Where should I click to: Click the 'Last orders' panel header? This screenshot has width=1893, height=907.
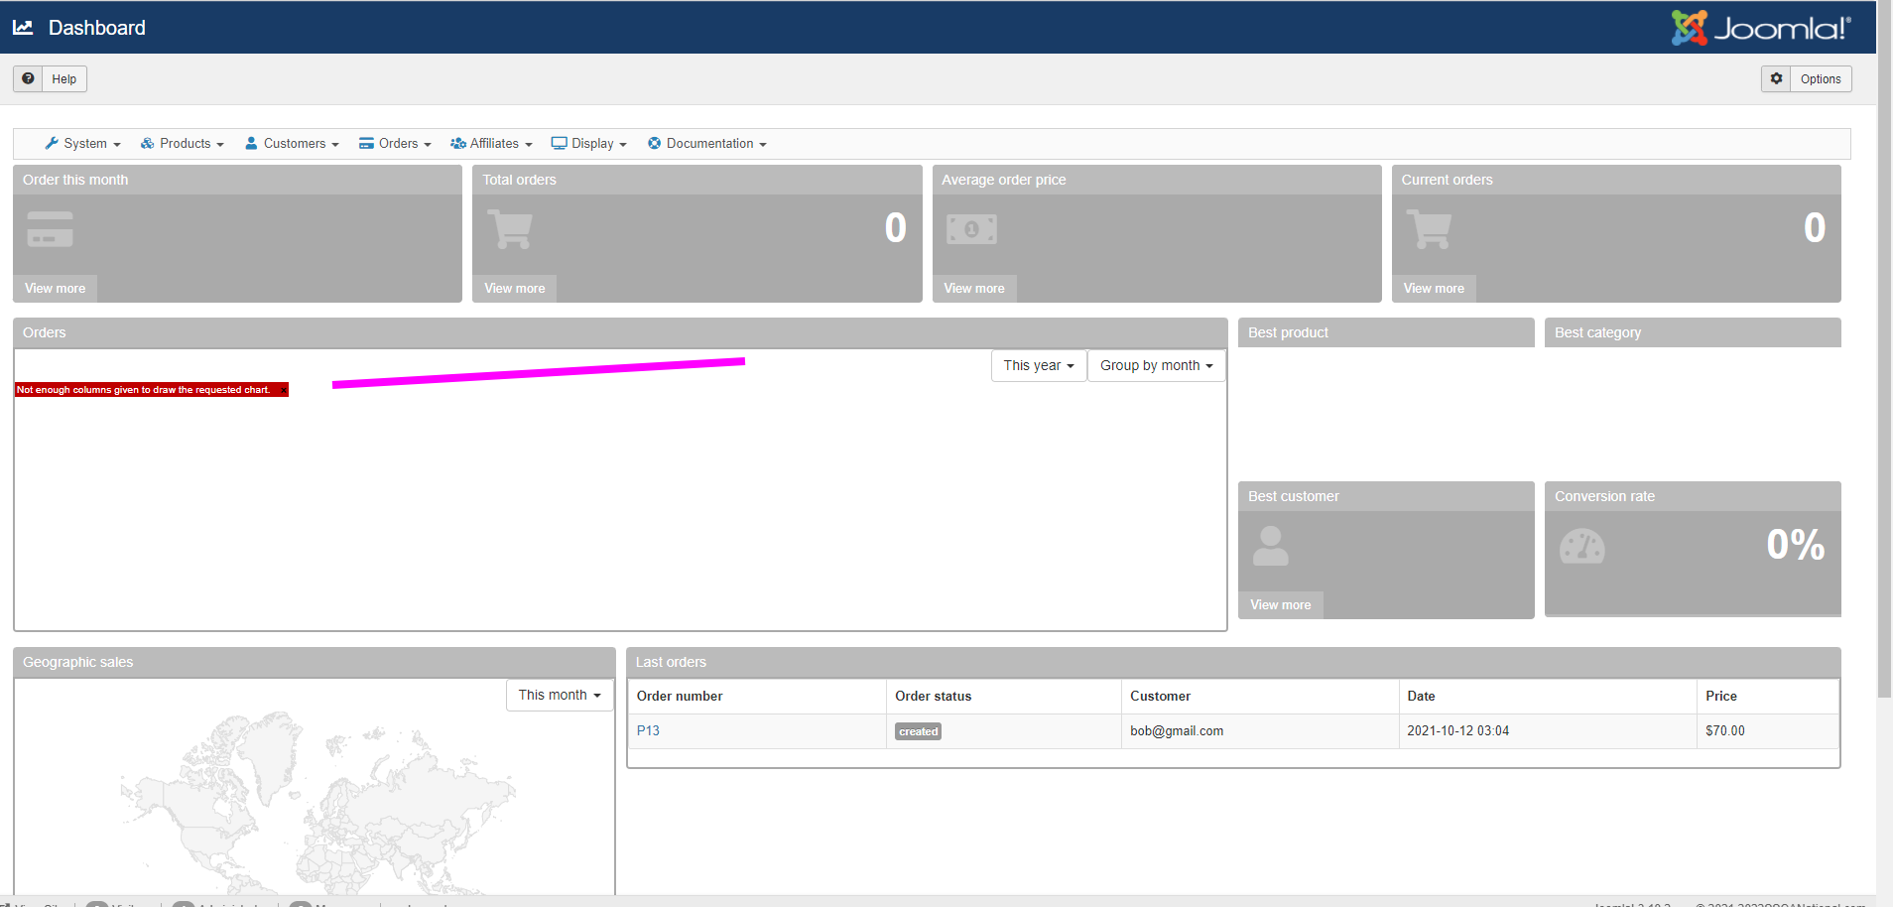[1233, 663]
